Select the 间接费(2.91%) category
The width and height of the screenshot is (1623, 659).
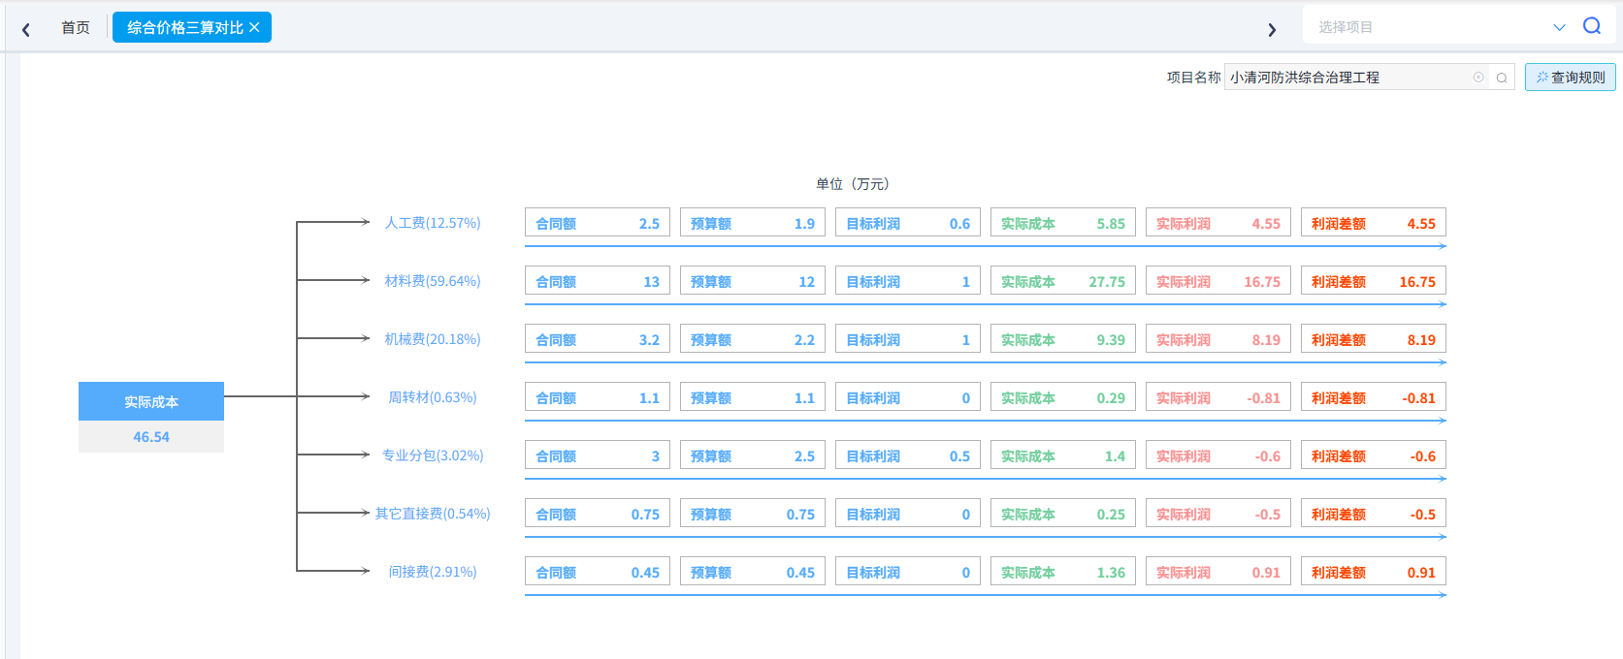[433, 572]
